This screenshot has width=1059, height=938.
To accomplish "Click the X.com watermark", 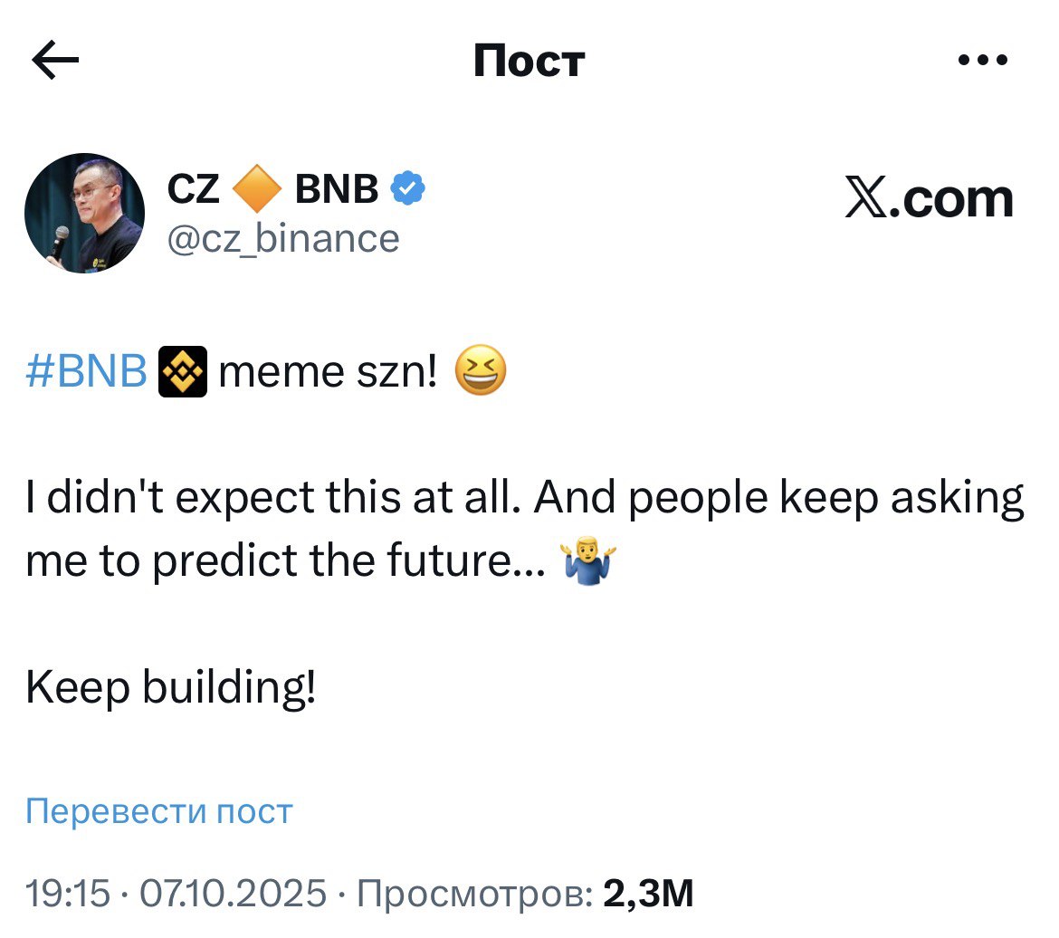I will click(930, 199).
